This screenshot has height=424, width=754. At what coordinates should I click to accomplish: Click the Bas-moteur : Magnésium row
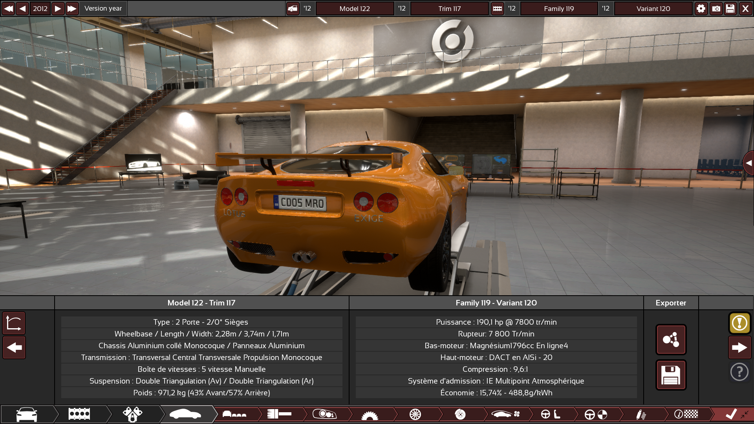click(496, 345)
